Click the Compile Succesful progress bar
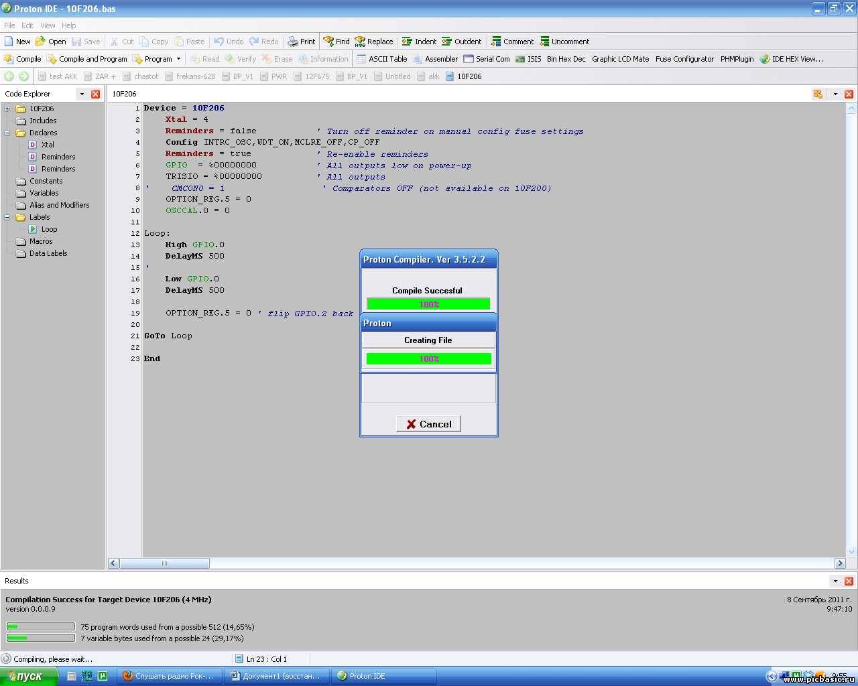 [x=428, y=304]
